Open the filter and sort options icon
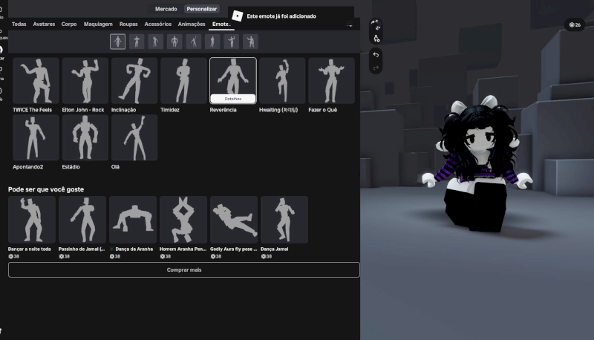Viewport: 594px width, 340px height. click(350, 24)
